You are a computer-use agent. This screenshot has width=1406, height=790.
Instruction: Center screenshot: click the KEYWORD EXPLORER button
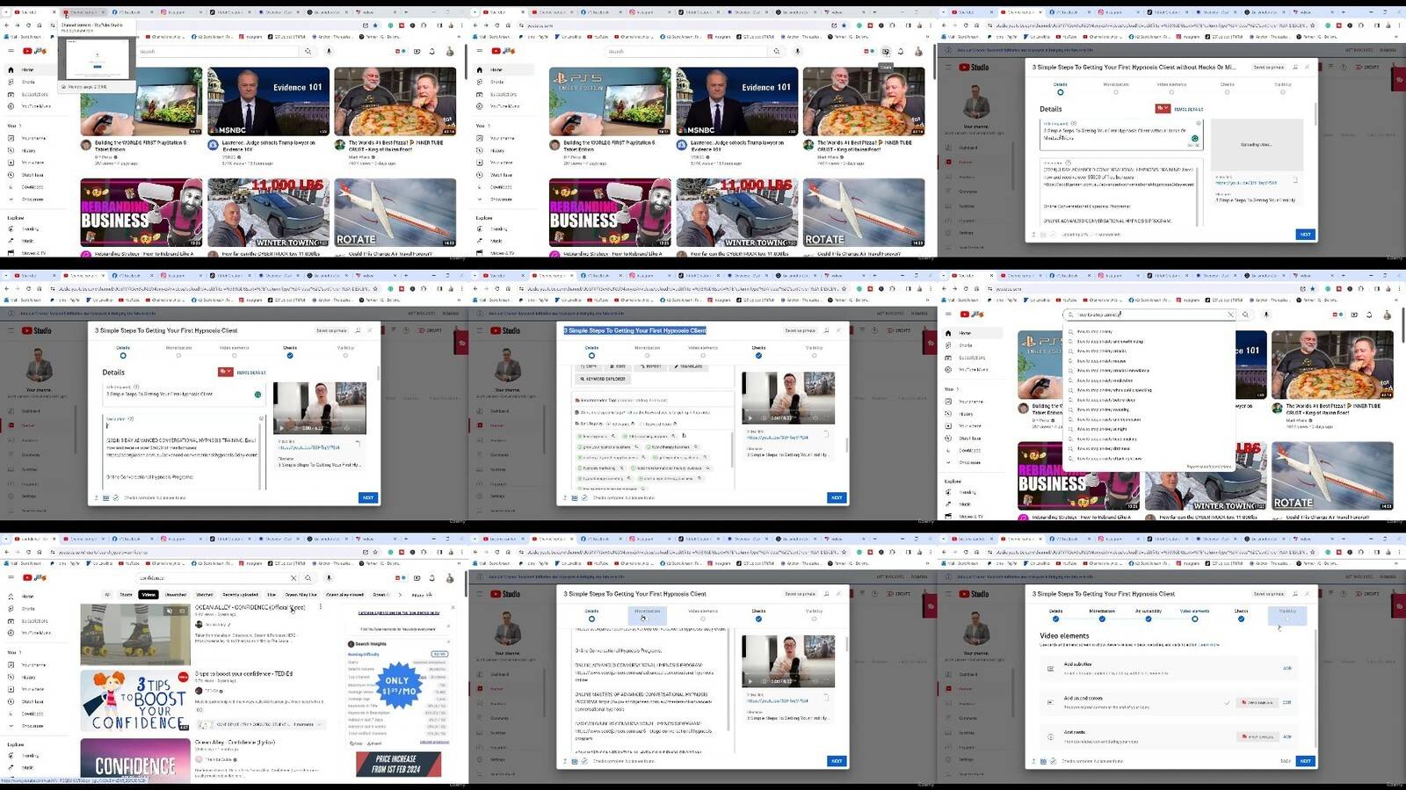[x=602, y=379]
